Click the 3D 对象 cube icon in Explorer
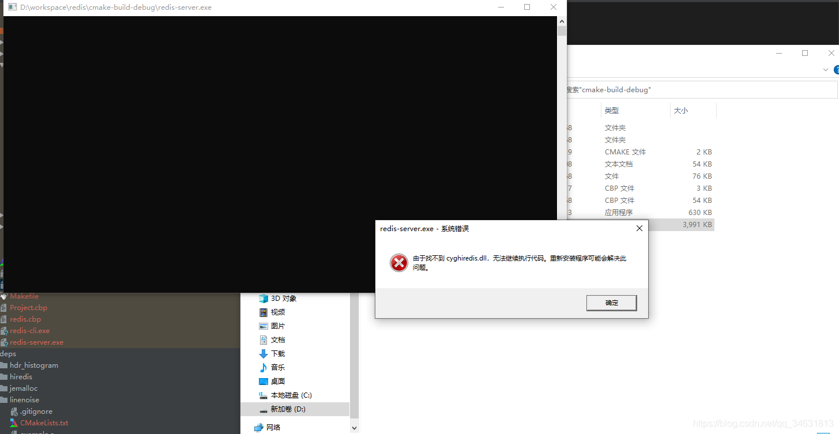The height and width of the screenshot is (434, 839). pyautogui.click(x=264, y=299)
